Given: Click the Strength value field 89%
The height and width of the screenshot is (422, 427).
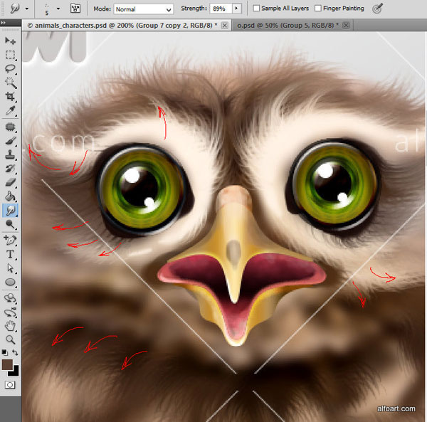Looking at the screenshot, I should pos(221,9).
